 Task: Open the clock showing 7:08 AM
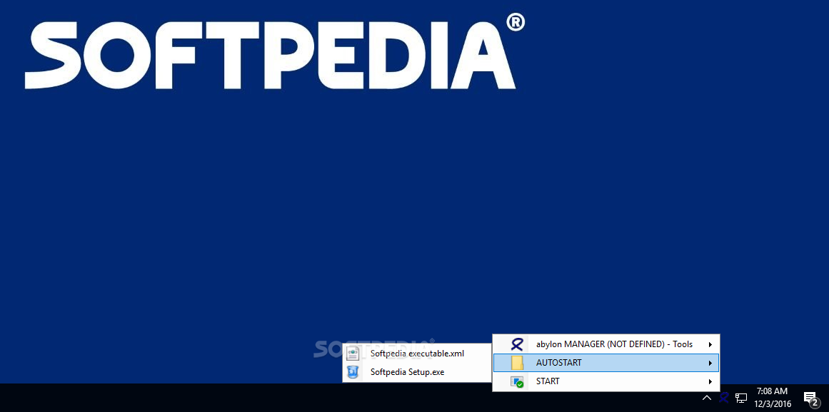click(x=773, y=398)
